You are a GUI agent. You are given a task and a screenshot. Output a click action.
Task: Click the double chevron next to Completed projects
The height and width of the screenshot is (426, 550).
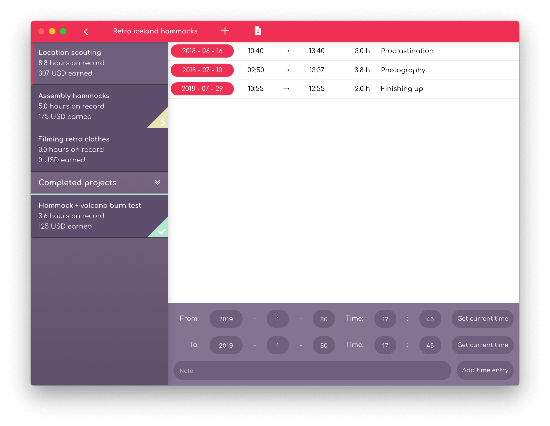pos(157,183)
